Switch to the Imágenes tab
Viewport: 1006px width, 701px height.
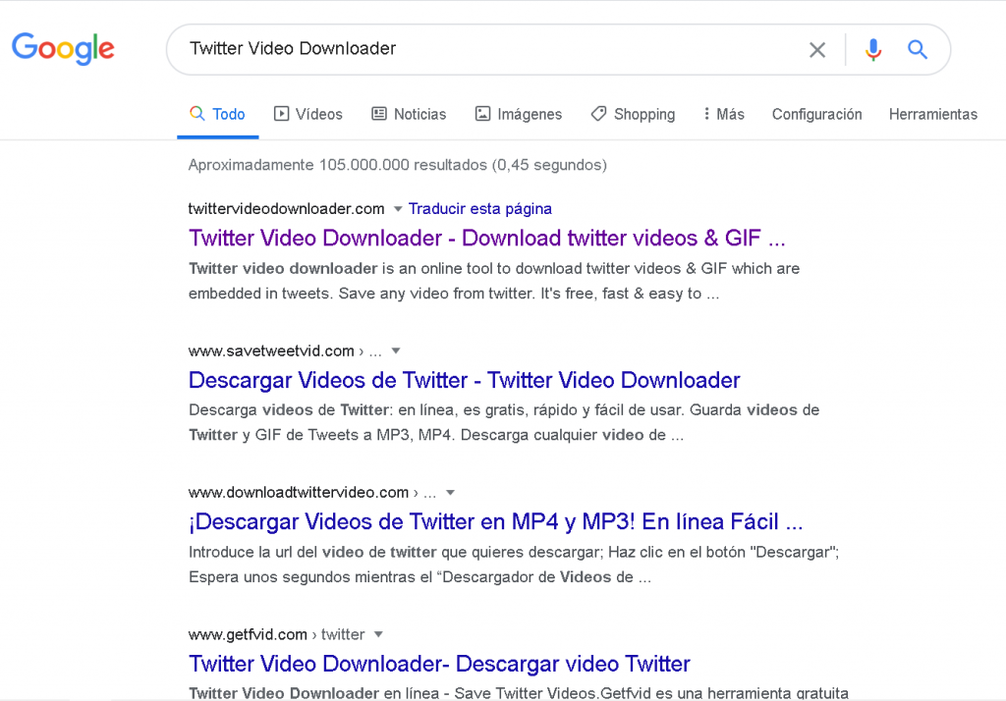pos(519,114)
